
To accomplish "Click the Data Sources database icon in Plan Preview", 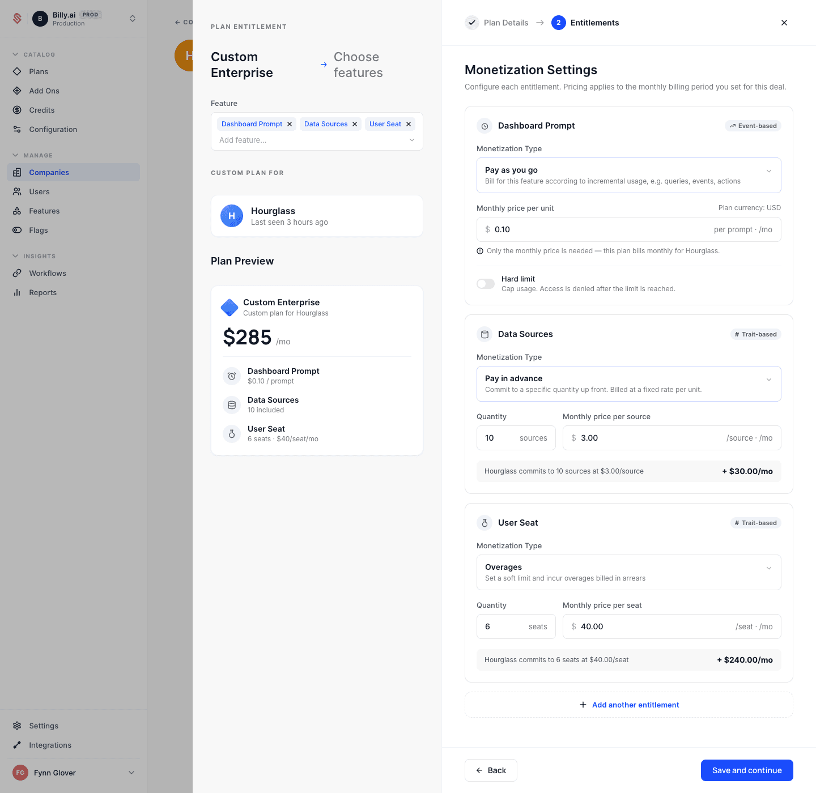I will click(232, 405).
